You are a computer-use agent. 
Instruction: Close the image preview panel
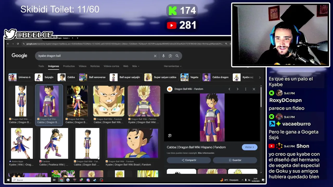pos(254,89)
